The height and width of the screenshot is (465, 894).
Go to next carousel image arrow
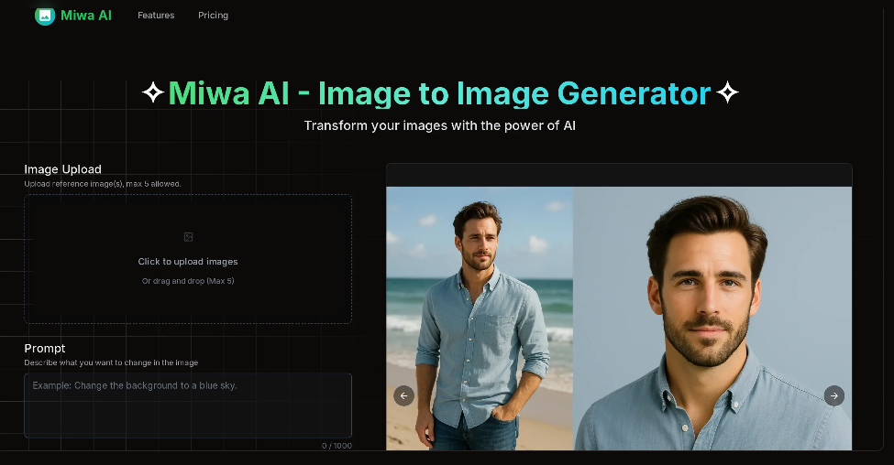click(x=834, y=395)
